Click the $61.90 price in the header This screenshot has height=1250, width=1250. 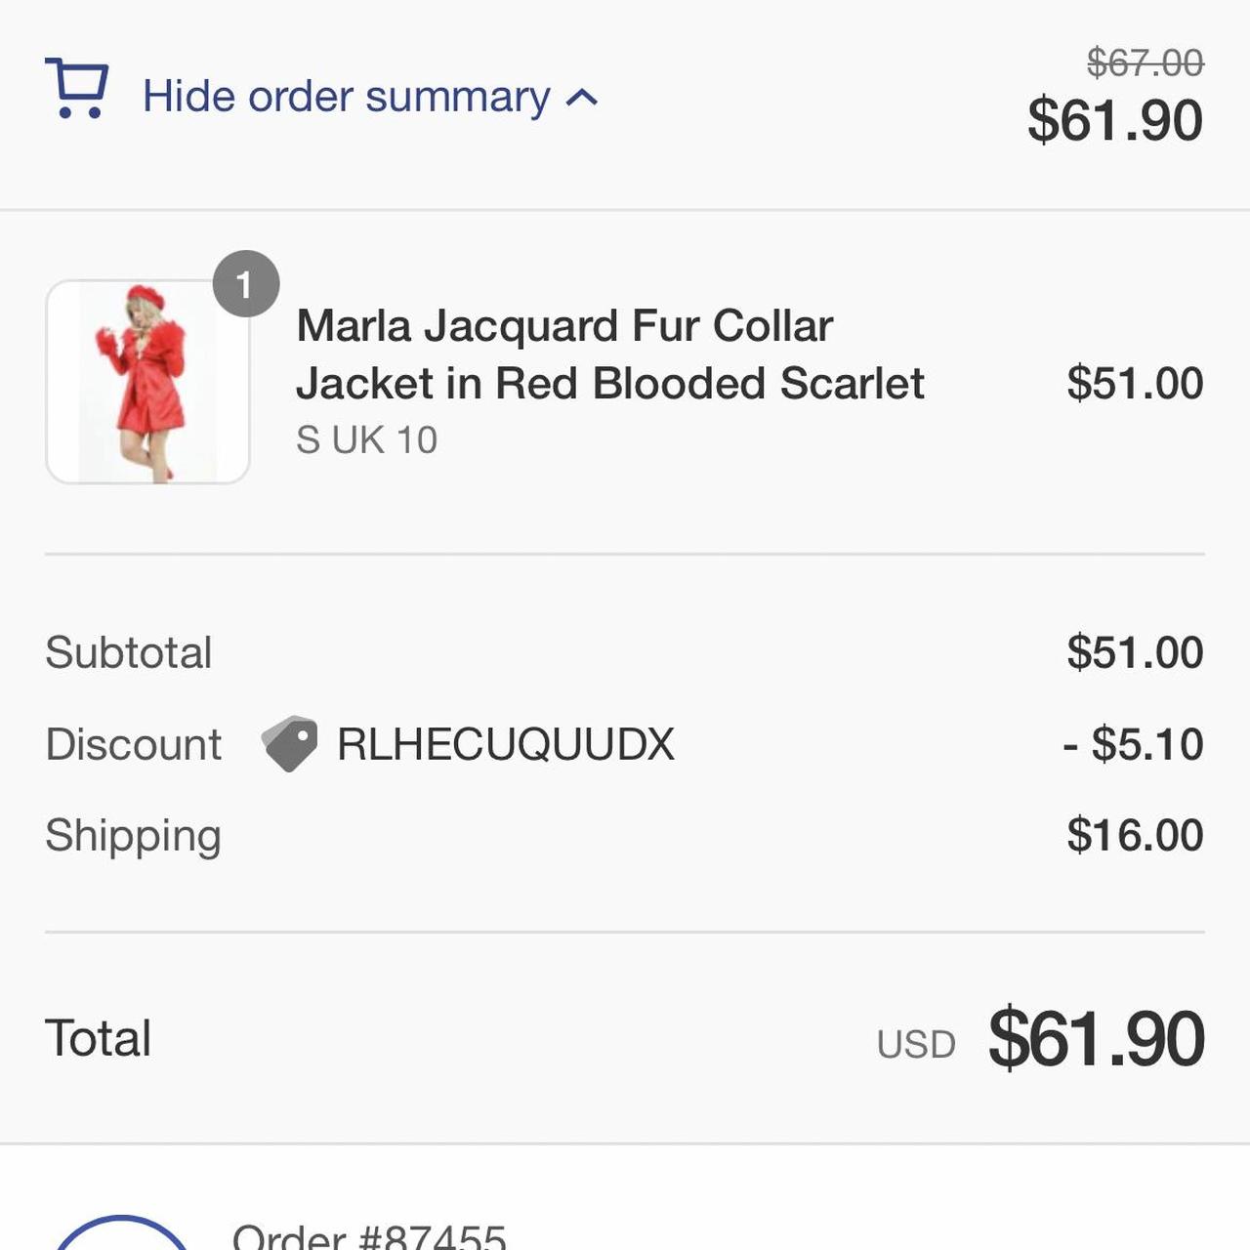pyautogui.click(x=1114, y=120)
